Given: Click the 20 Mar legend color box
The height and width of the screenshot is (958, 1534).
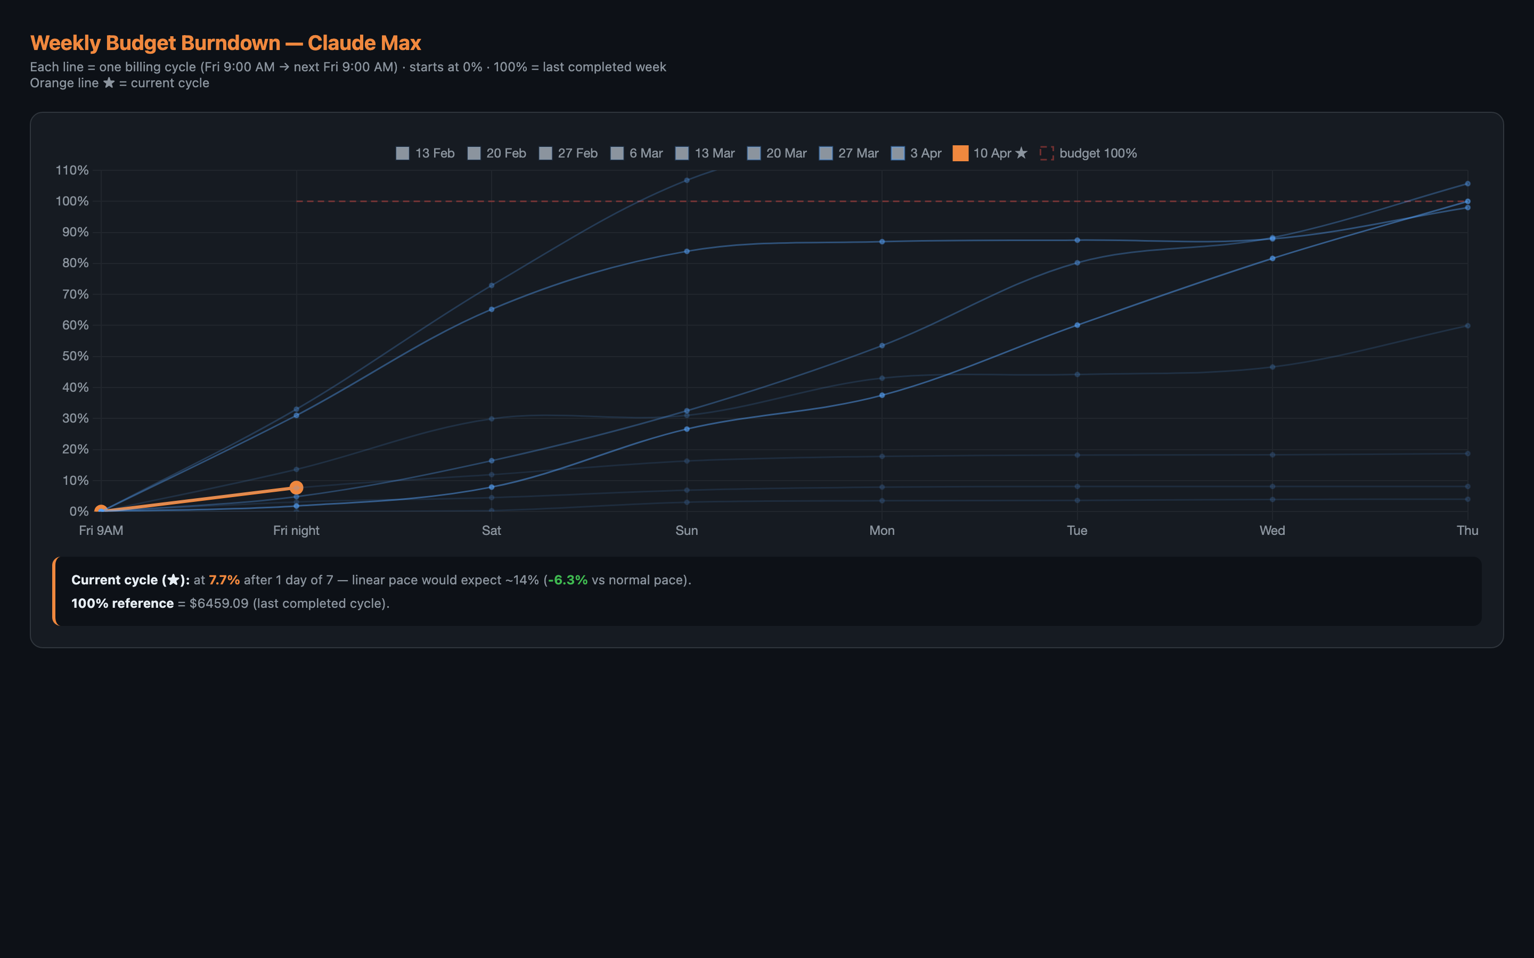Looking at the screenshot, I should (x=754, y=153).
